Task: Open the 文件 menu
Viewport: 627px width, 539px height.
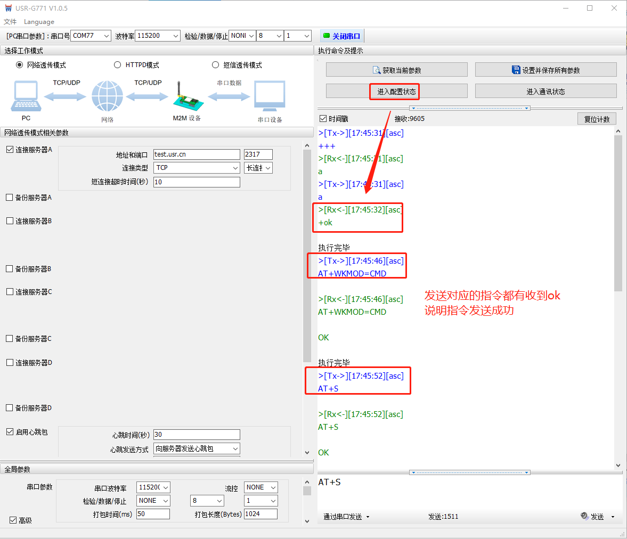Action: pyautogui.click(x=10, y=22)
